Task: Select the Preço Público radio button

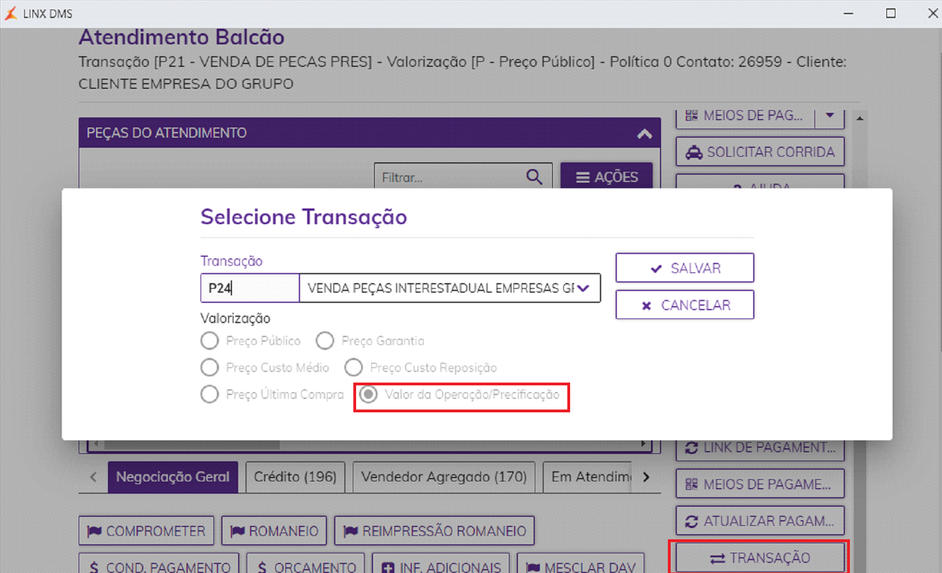Action: 210,340
